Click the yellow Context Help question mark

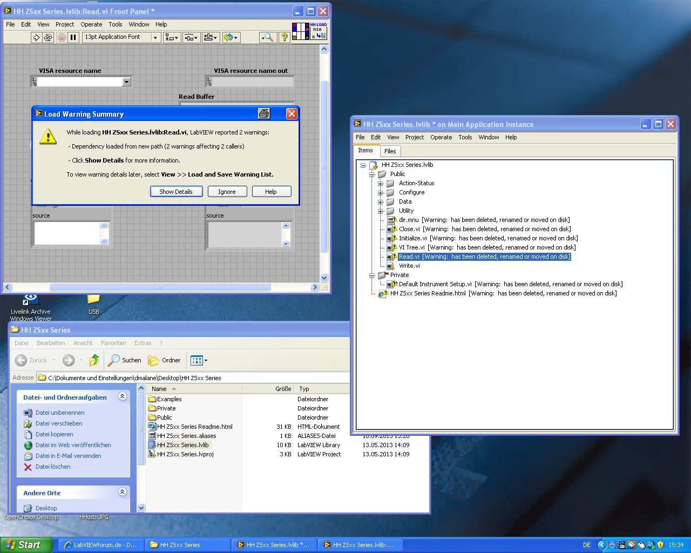(x=285, y=37)
